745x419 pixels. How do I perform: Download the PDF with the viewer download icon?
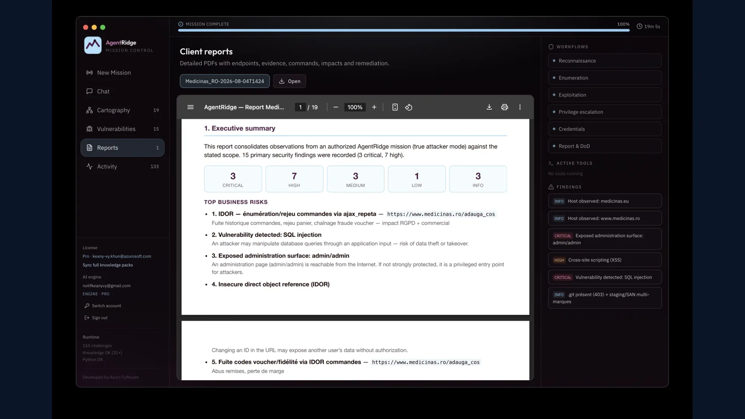[x=489, y=107]
